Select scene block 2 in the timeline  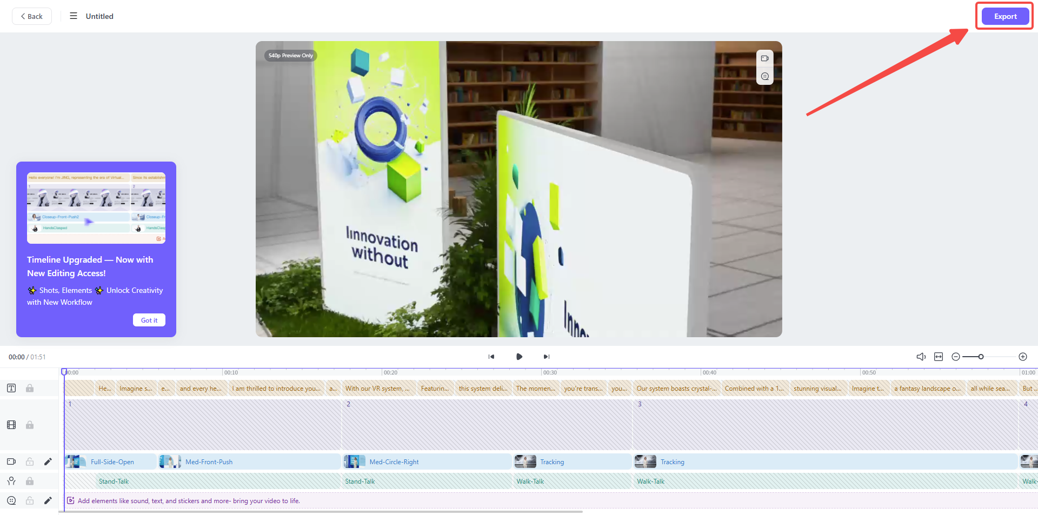pyautogui.click(x=487, y=425)
